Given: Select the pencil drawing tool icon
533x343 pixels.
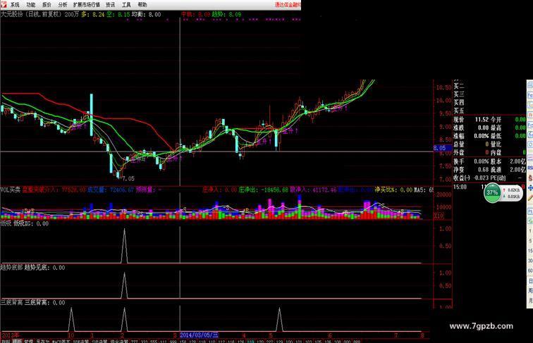Looking at the screenshot, I should 530,199.
